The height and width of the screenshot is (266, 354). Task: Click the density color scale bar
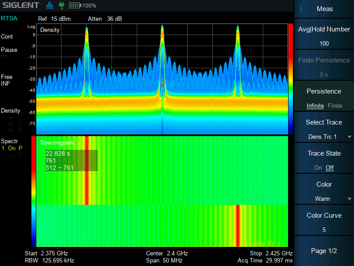click(x=291, y=79)
